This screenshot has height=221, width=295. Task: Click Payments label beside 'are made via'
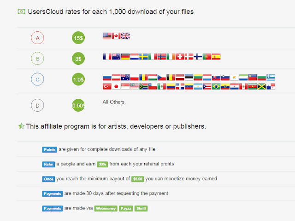52,209
